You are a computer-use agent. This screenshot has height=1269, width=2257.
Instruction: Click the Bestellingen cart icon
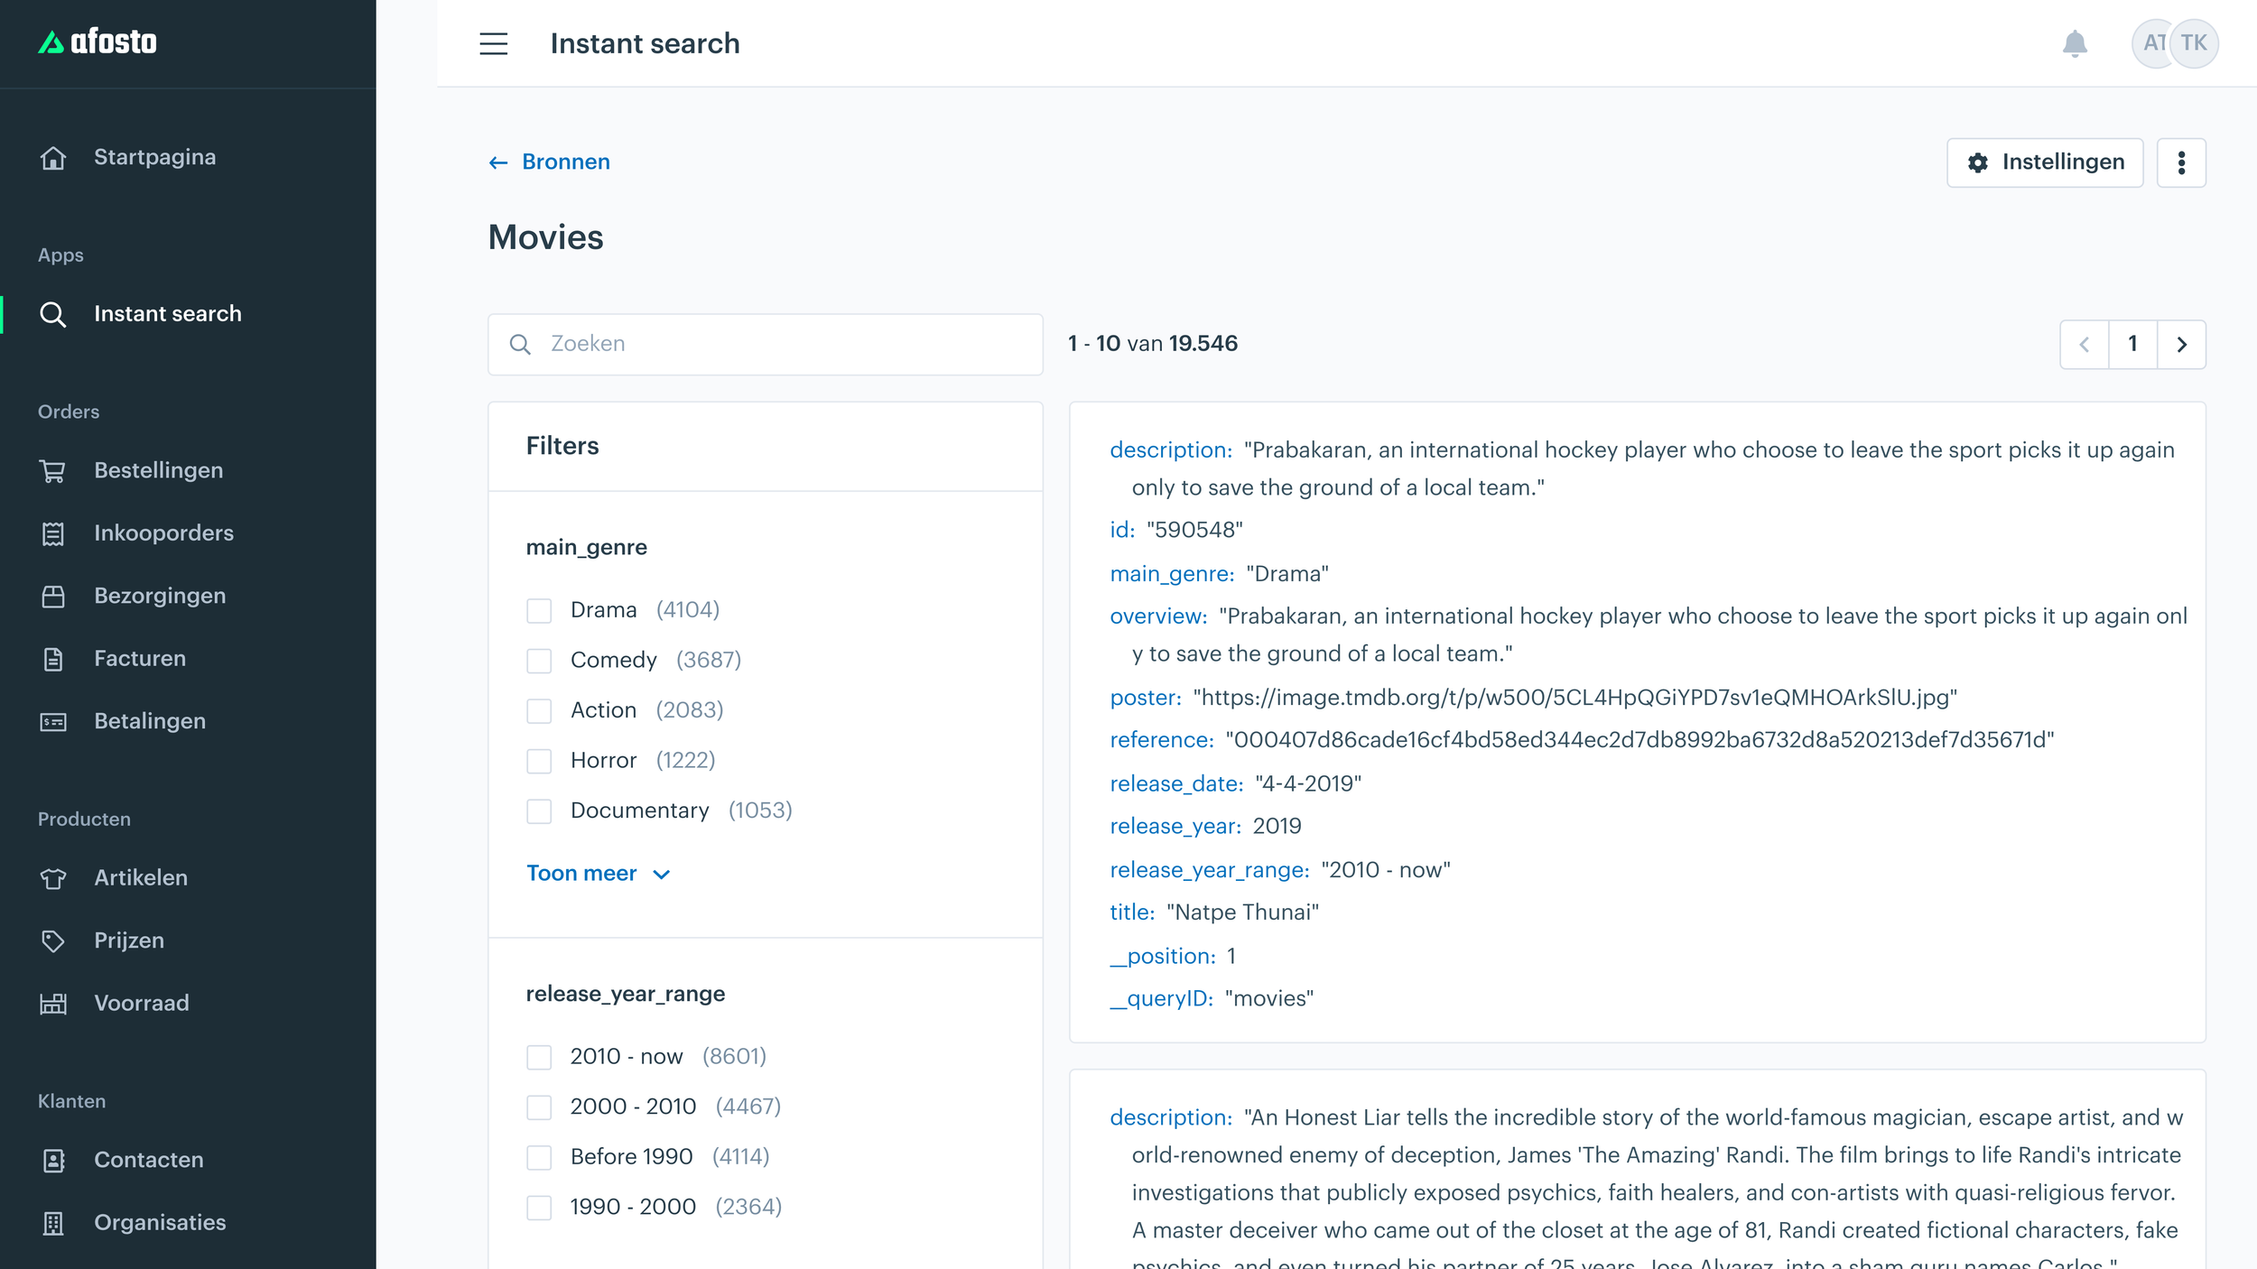pyautogui.click(x=53, y=471)
